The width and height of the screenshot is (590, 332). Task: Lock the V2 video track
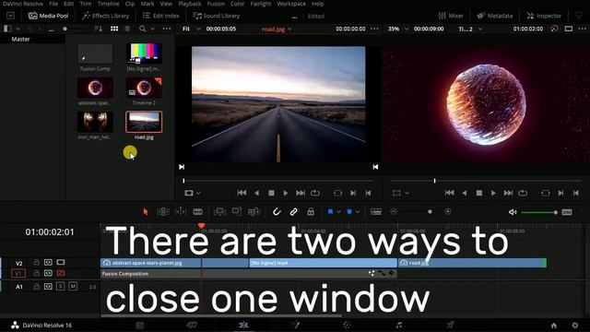coord(37,262)
